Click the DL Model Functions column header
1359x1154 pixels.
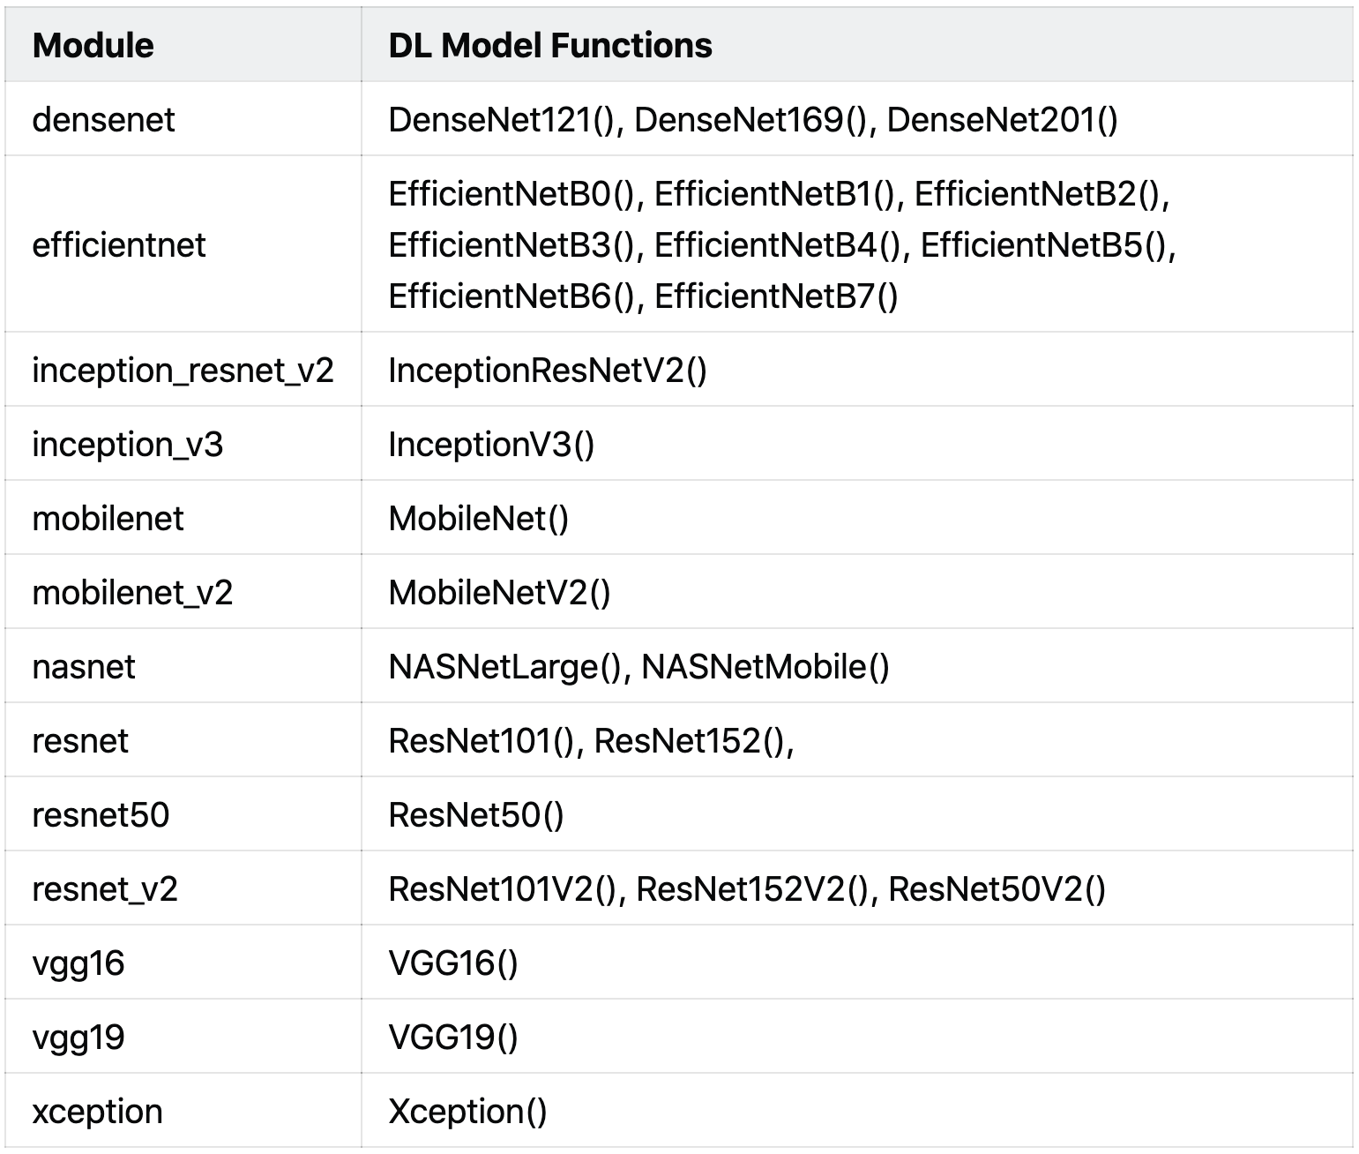coord(549,46)
